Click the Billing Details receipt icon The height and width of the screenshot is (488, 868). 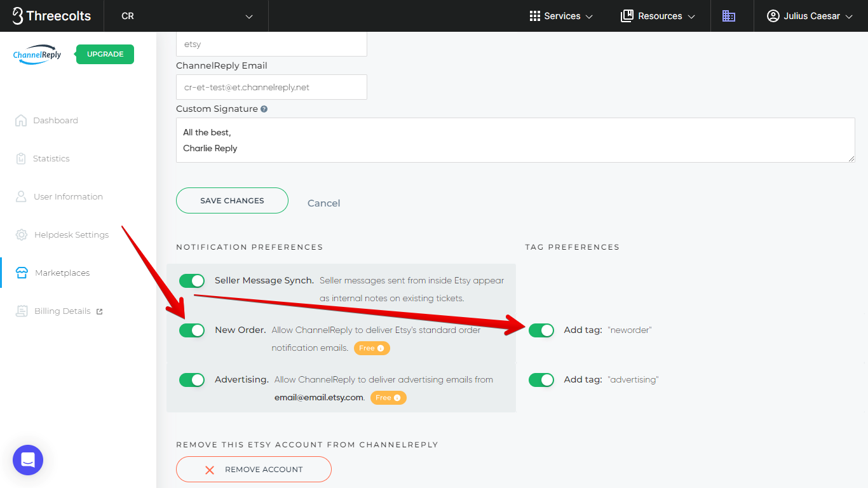click(22, 311)
